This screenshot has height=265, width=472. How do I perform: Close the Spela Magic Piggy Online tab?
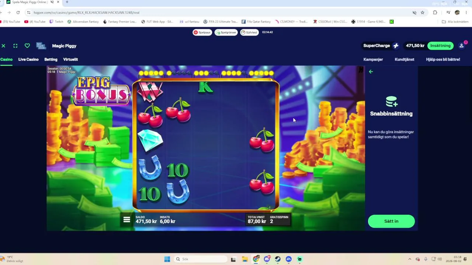[58, 2]
